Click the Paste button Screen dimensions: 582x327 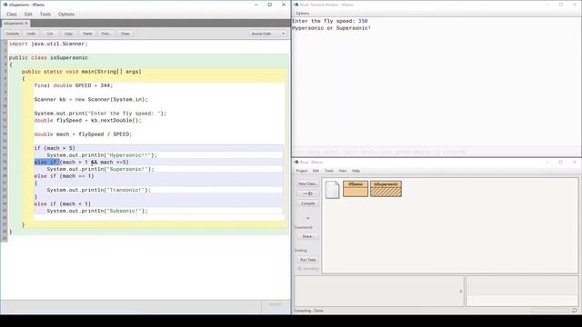87,34
